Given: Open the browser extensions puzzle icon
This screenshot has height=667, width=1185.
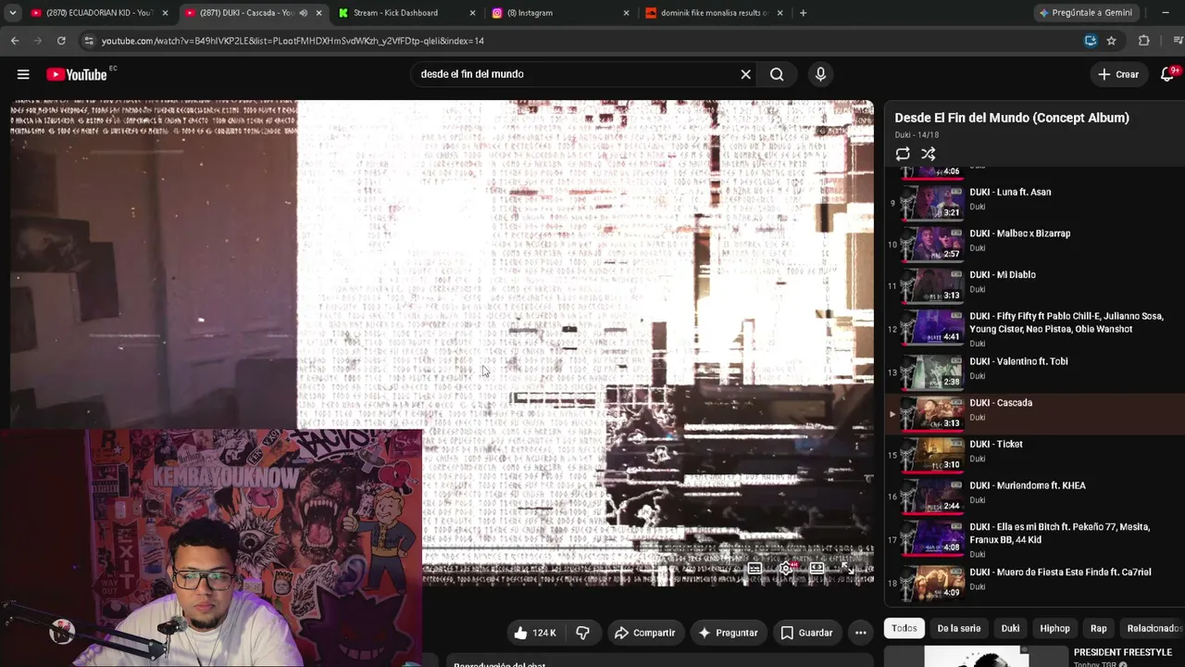Looking at the screenshot, I should (x=1144, y=41).
